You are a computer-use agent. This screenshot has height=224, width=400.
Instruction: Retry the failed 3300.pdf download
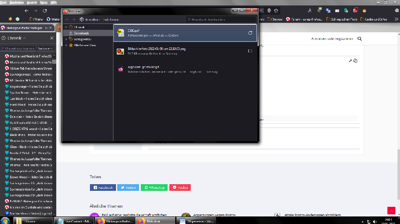click(x=250, y=33)
